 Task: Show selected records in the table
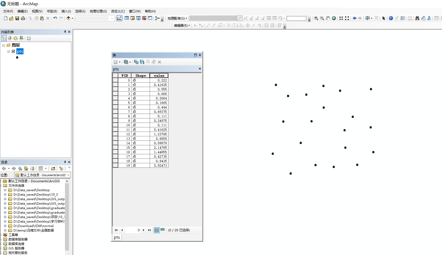pos(163,230)
